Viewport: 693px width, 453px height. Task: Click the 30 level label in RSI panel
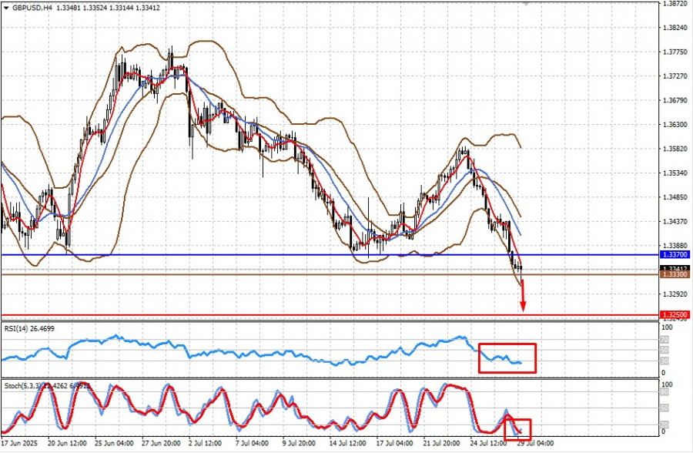point(665,361)
